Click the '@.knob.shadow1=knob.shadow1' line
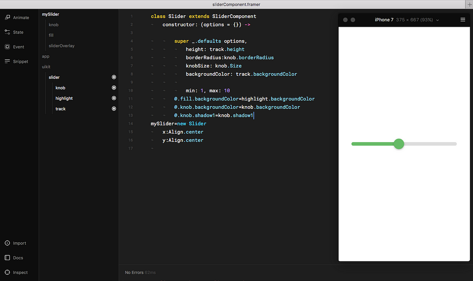 pyautogui.click(x=214, y=115)
